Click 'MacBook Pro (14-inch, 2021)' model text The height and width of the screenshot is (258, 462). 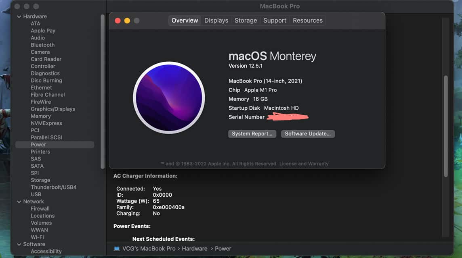(x=265, y=81)
